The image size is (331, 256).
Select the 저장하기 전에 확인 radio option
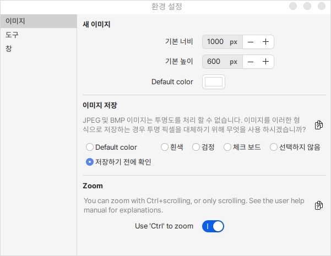pyautogui.click(x=90, y=162)
